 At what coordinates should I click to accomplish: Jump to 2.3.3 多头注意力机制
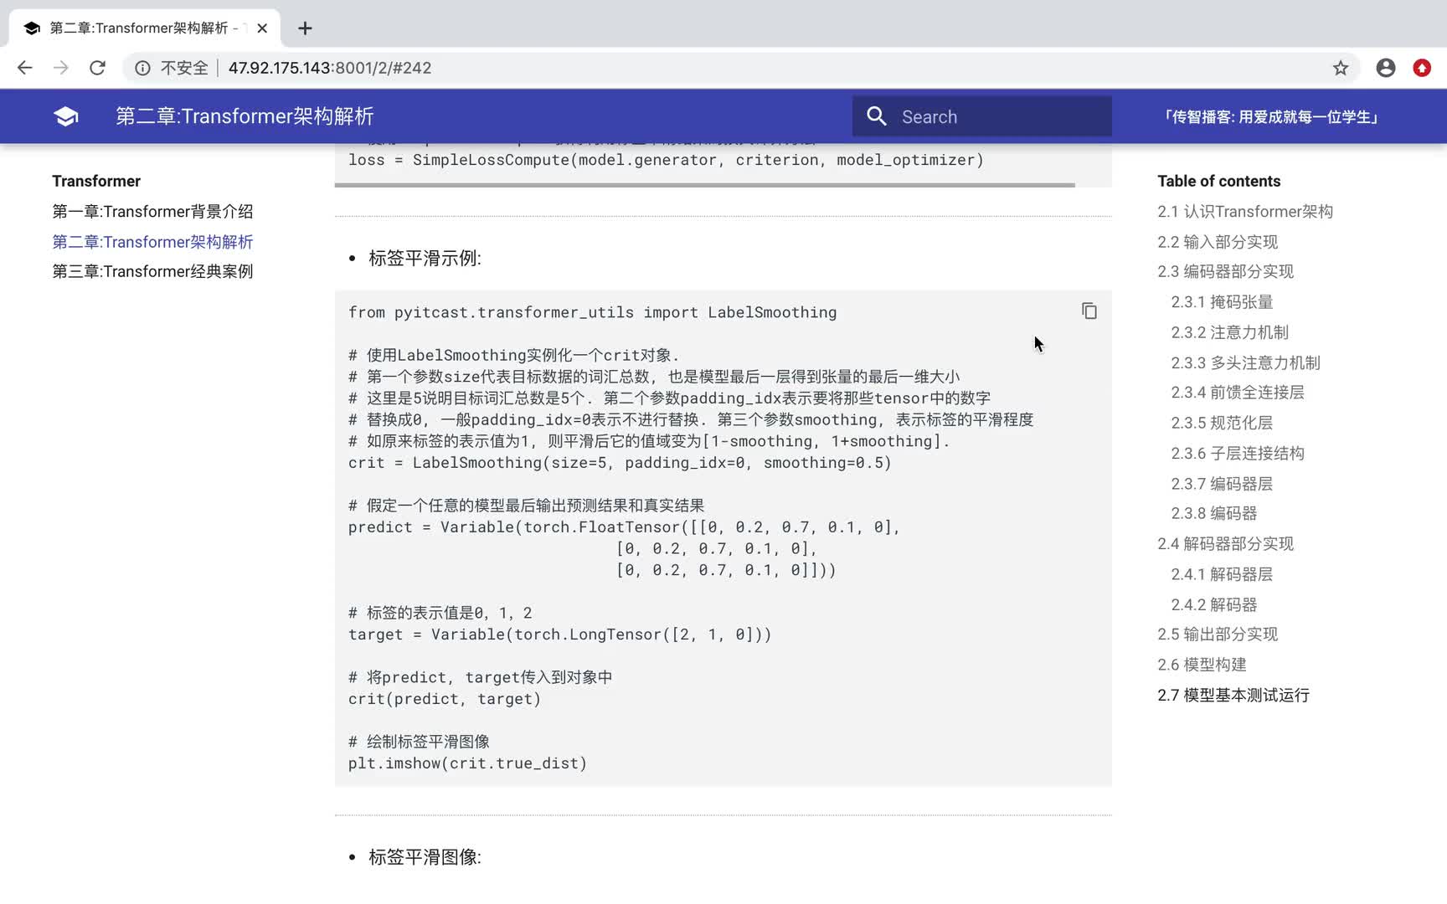coord(1245,362)
